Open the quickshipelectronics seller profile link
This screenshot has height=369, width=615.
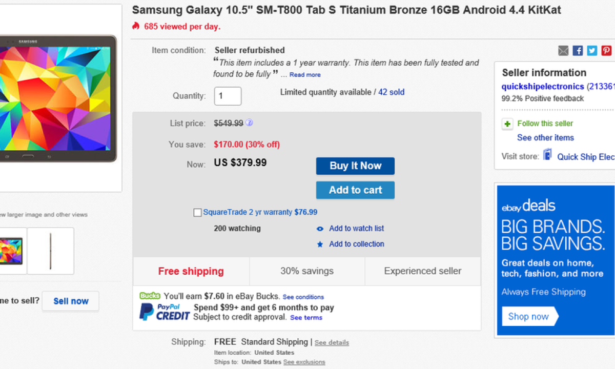coord(542,86)
